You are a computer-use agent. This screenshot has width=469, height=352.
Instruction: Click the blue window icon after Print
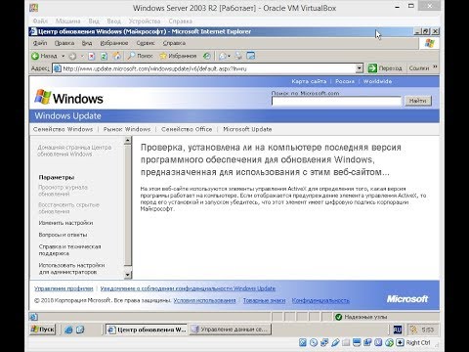(x=251, y=56)
